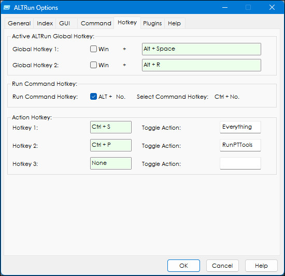Enable Win modifier for Global Hotkey 2
This screenshot has width=285, height=276.
point(93,65)
